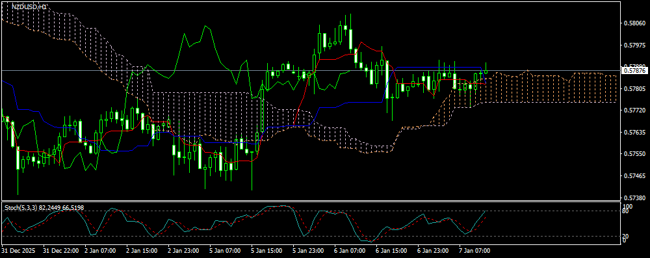Viewport: 650px width, 258px height.
Task: Click the 6 Jan 15:00 time label
Action: pos(391,251)
